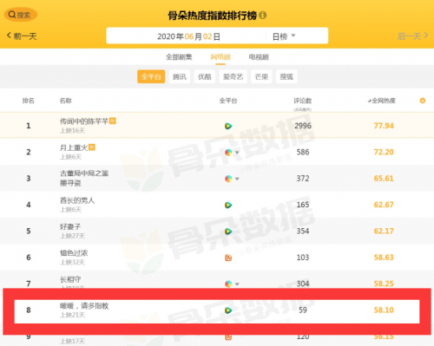Open the drama 古董局中局之鉴墨寻瓷

coord(84,178)
